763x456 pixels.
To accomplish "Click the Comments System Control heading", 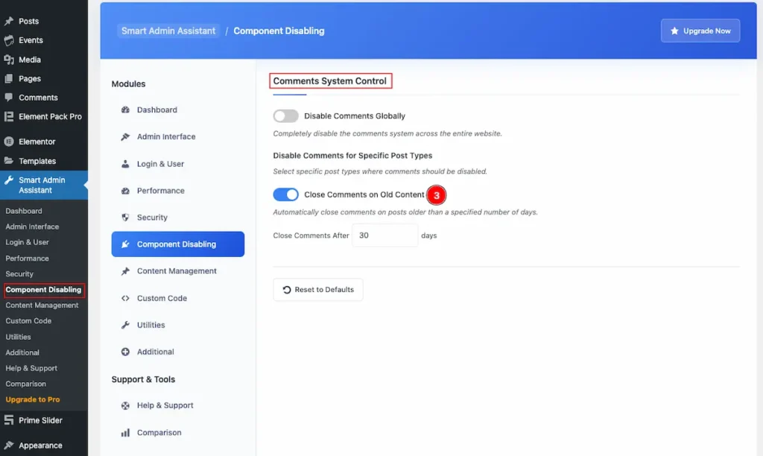I will coord(330,80).
